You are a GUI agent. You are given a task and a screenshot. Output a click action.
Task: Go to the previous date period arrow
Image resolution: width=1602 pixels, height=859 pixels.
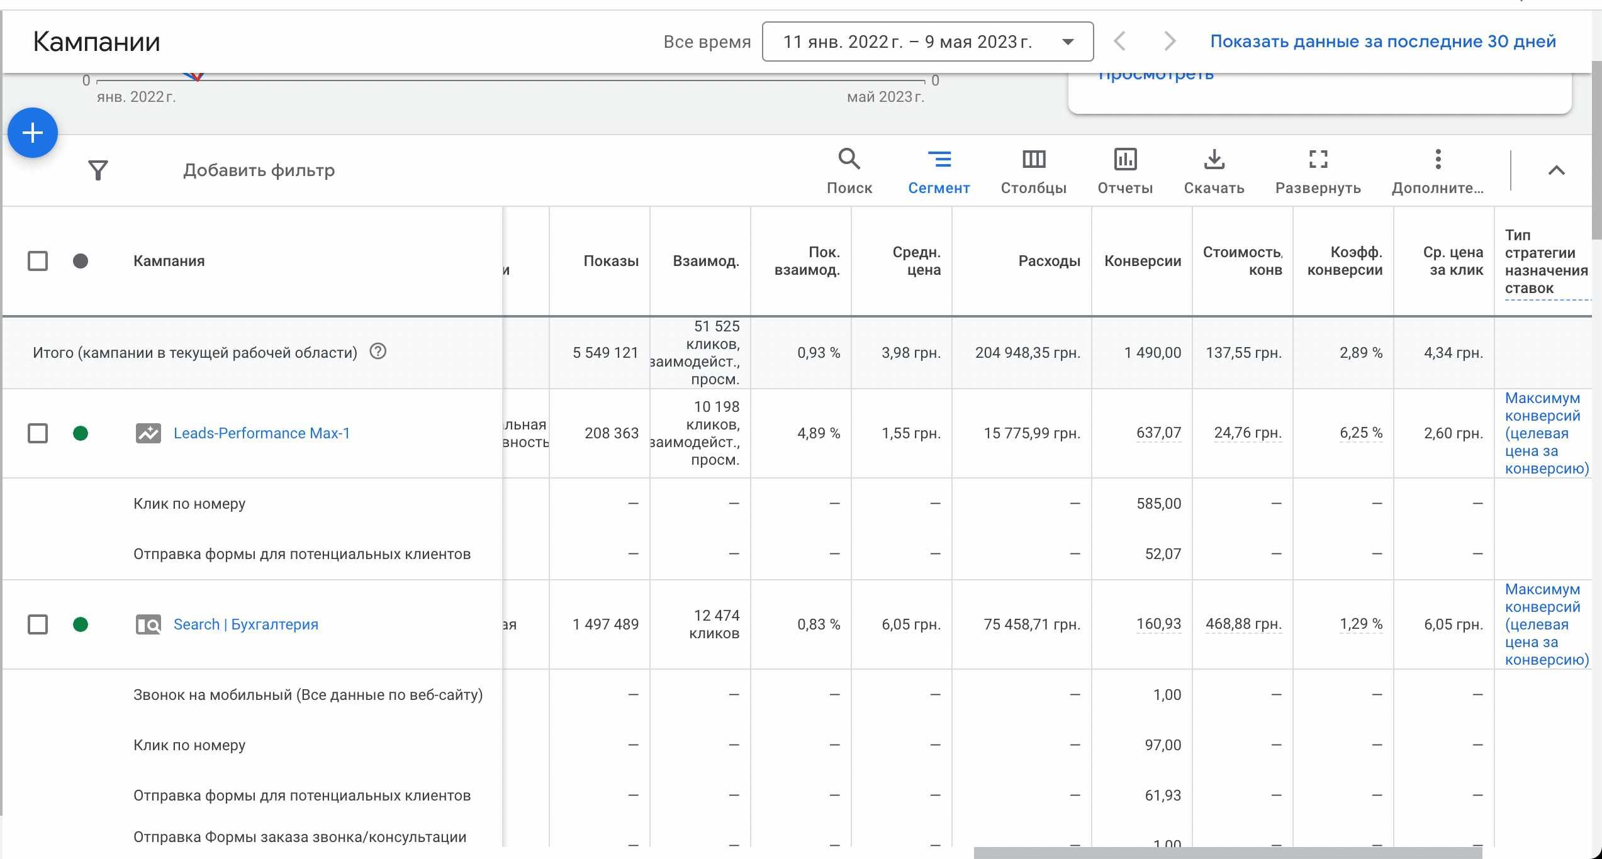coord(1119,42)
